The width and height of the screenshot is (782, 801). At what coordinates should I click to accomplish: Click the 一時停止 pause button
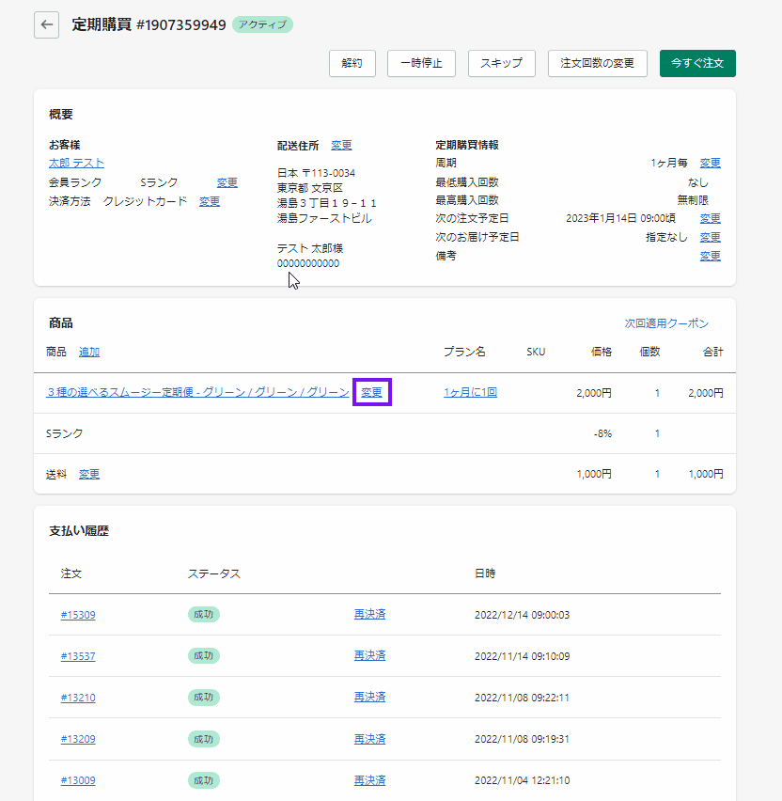[x=421, y=63]
